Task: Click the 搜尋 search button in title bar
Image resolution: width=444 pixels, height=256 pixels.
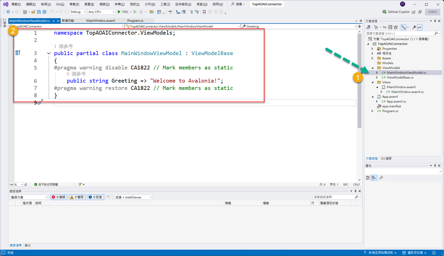Action: pos(238,4)
